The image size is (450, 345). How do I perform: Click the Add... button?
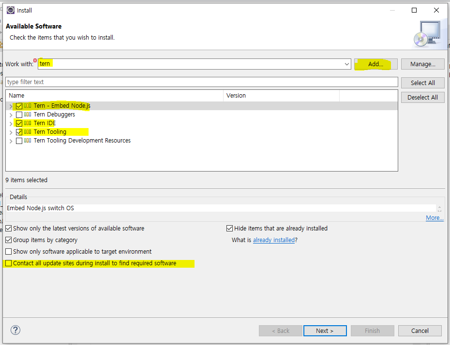tap(375, 64)
